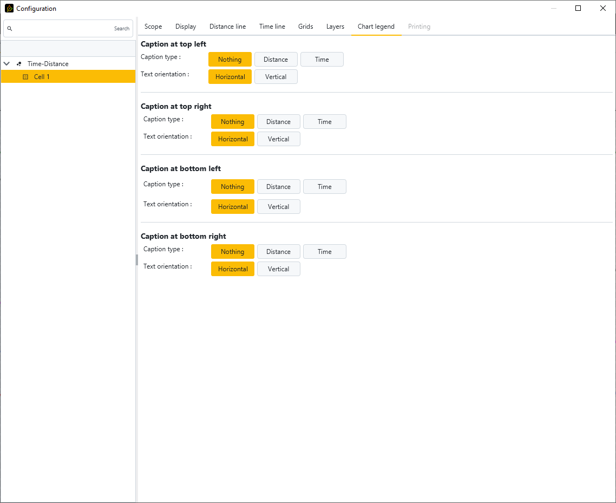Viewport: 616px width, 503px height.
Task: Open the Distance line tab
Action: 227,27
